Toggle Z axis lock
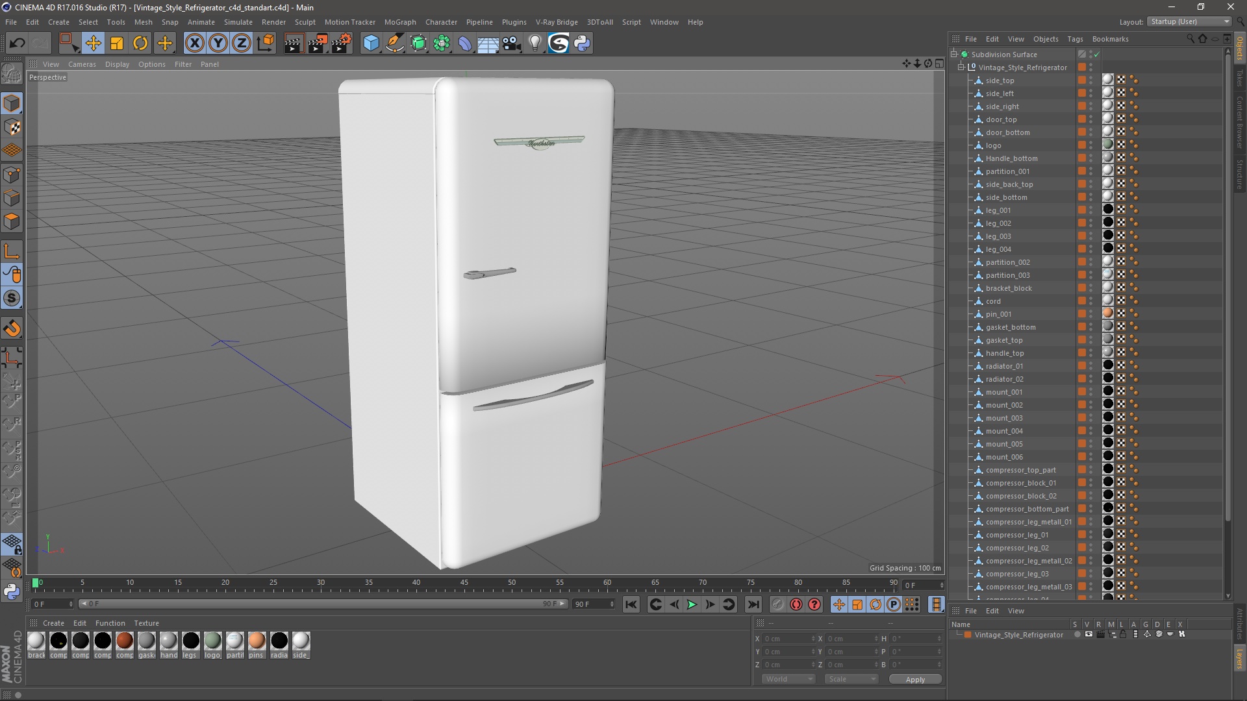This screenshot has height=701, width=1247. tap(242, 43)
